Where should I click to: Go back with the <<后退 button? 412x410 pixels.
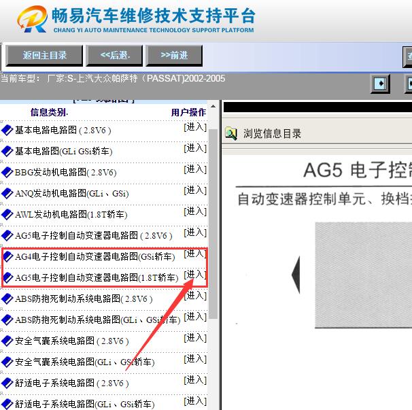[x=115, y=56]
